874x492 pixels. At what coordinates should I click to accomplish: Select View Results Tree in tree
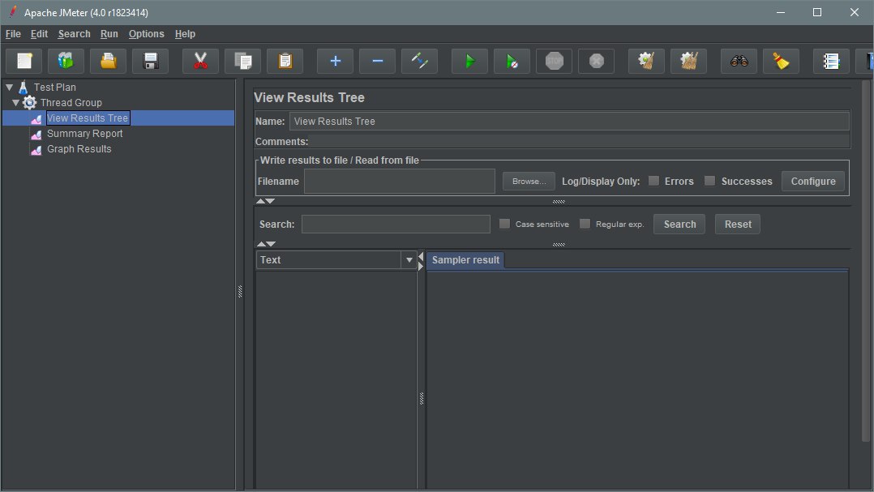click(x=88, y=118)
